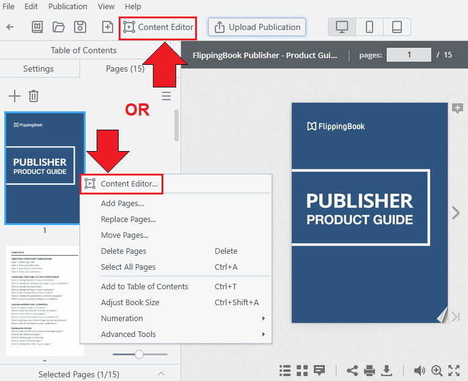Click the page corner curl
Image resolution: width=468 pixels, height=381 pixels.
(x=442, y=316)
